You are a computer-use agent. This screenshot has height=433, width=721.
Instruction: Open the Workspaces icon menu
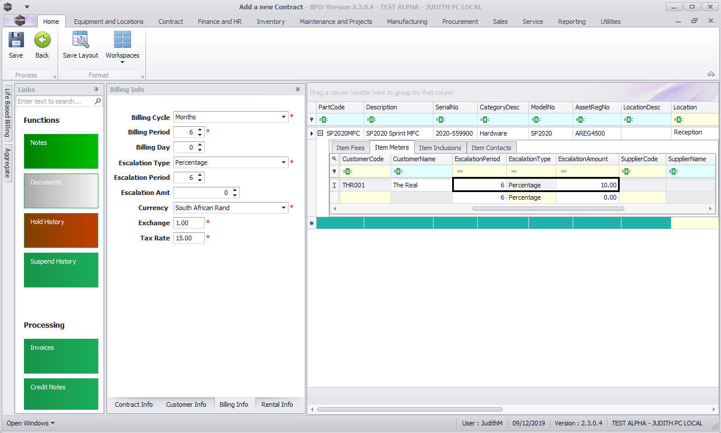122,44
